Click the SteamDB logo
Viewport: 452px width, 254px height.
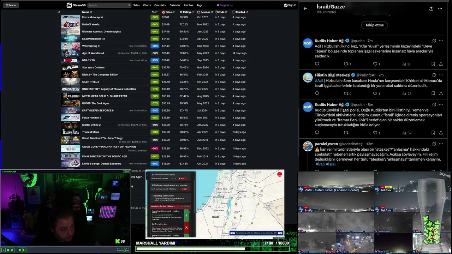(76, 5)
